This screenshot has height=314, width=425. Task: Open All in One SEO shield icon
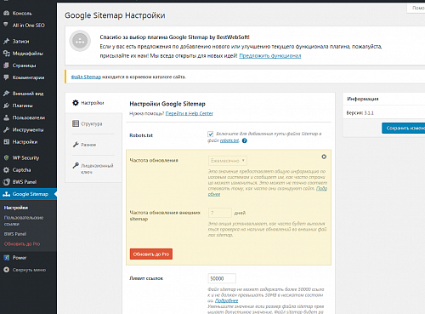[6, 25]
